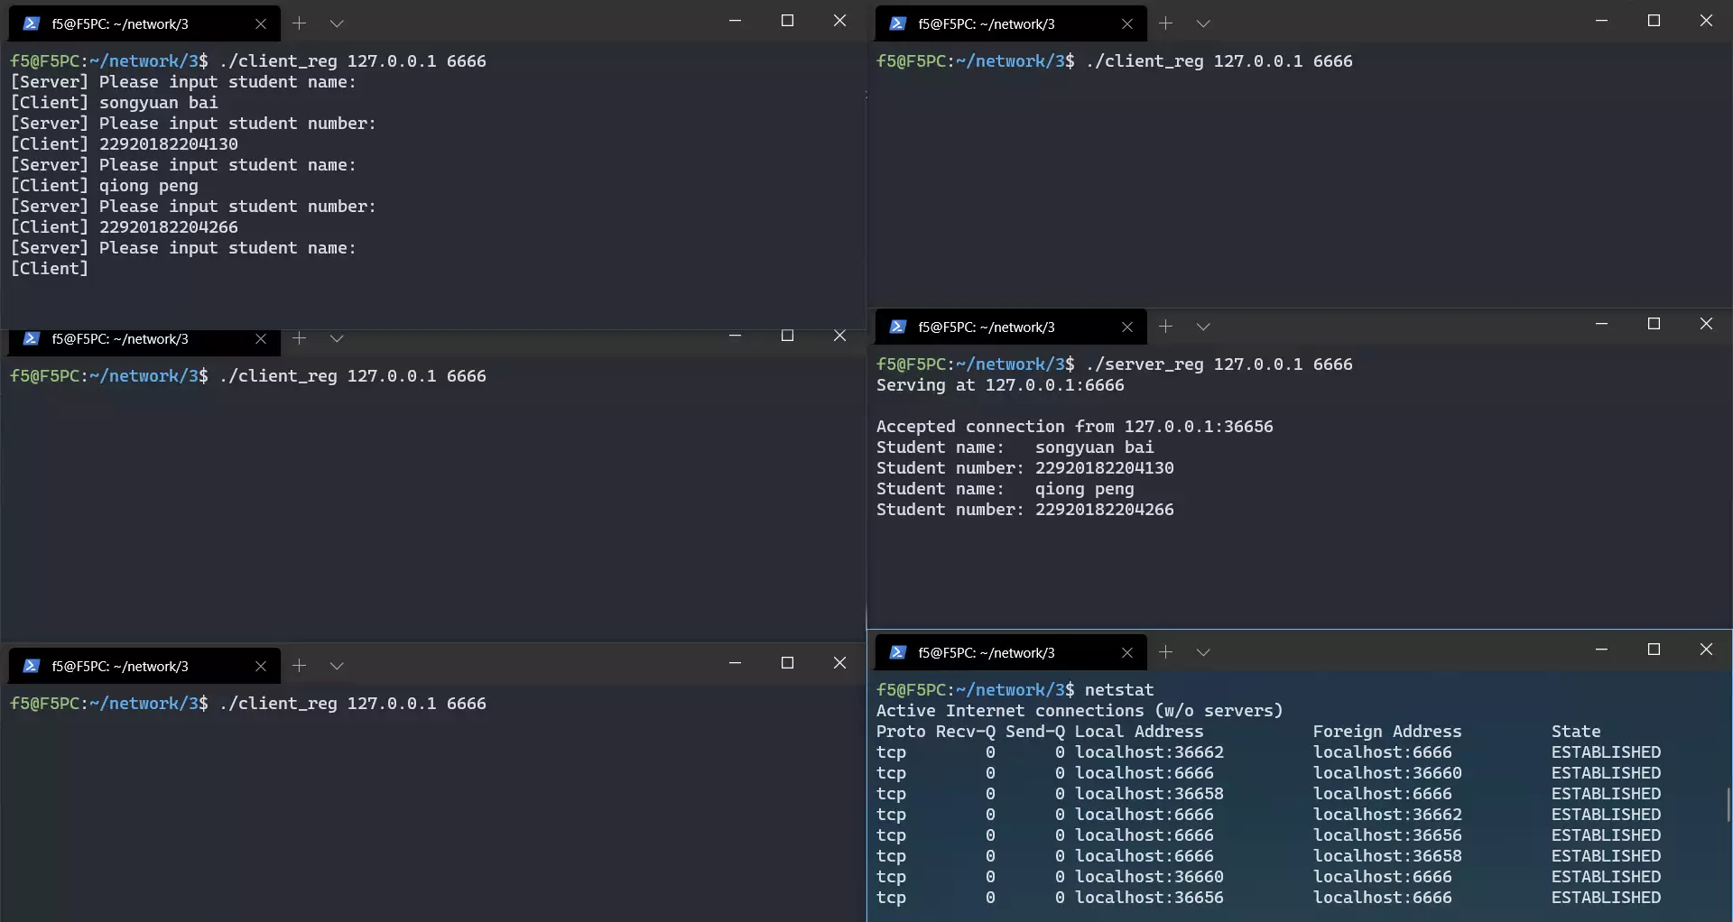Open the profile dropdown chevron in songyuan bai client window
The width and height of the screenshot is (1733, 922).
pos(337,24)
